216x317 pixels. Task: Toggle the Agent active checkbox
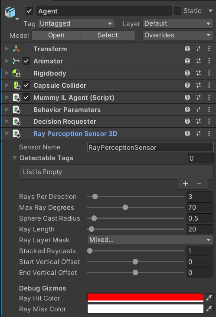(x=29, y=11)
